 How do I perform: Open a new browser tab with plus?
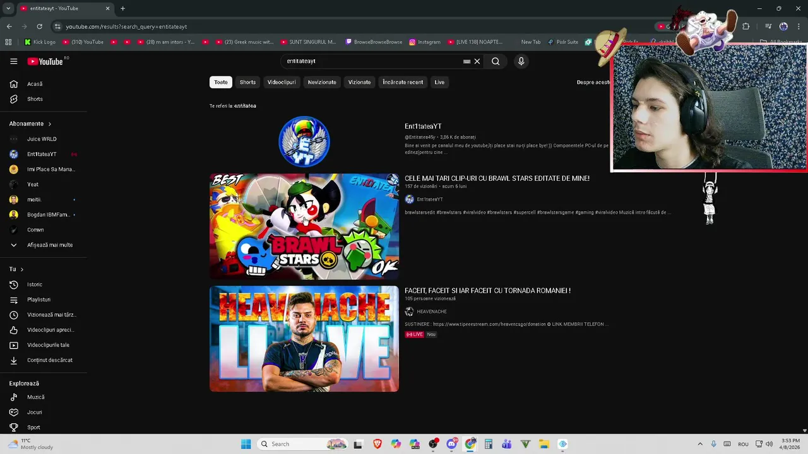[x=122, y=8]
